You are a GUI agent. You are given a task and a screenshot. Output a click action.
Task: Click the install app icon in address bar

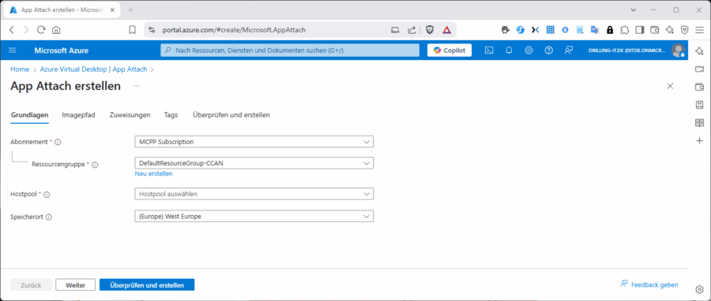pyautogui.click(x=396, y=30)
